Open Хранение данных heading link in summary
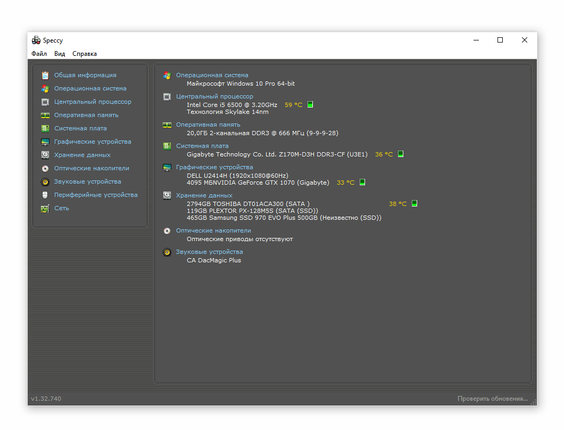Screen dimensions: 564x430 (x=204, y=195)
